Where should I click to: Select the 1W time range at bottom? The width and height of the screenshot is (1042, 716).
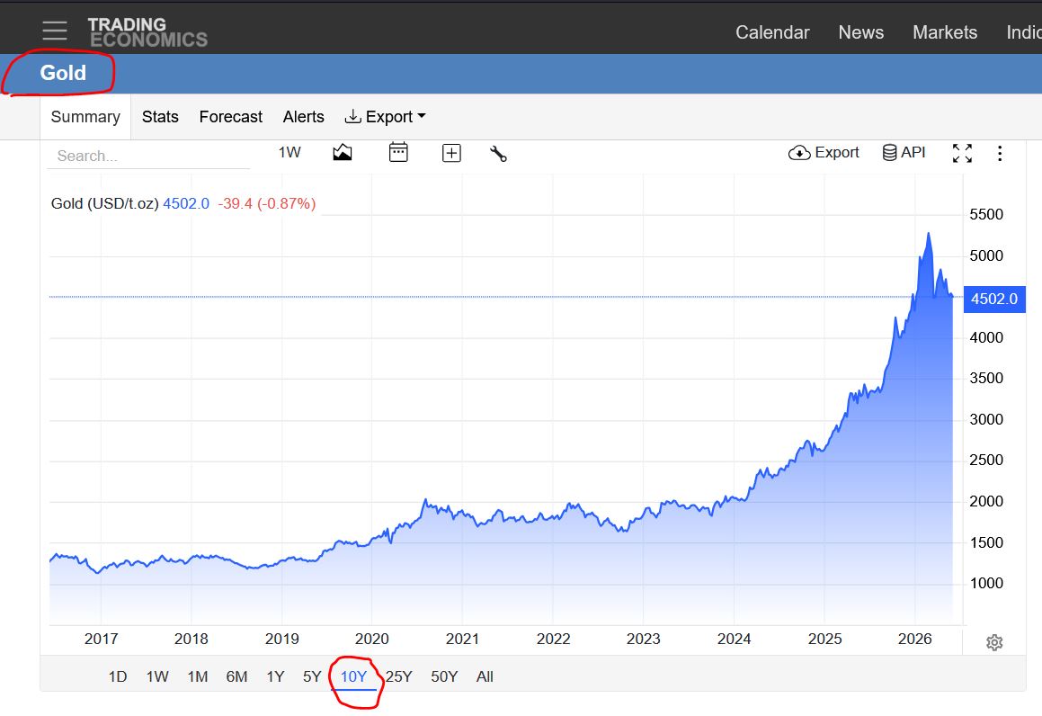tap(157, 676)
